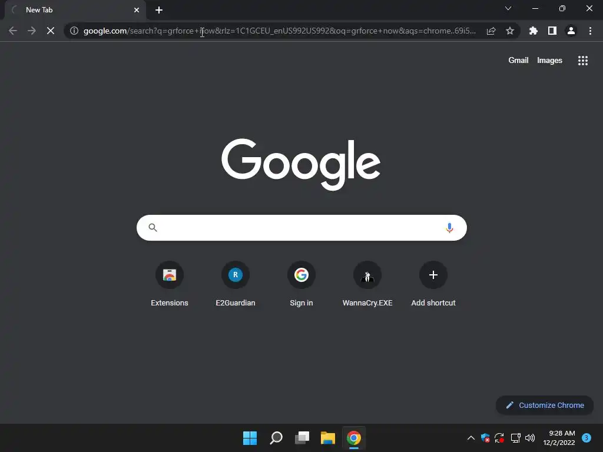This screenshot has height=452, width=603.
Task: Click into the Google search box
Action: pyautogui.click(x=301, y=228)
